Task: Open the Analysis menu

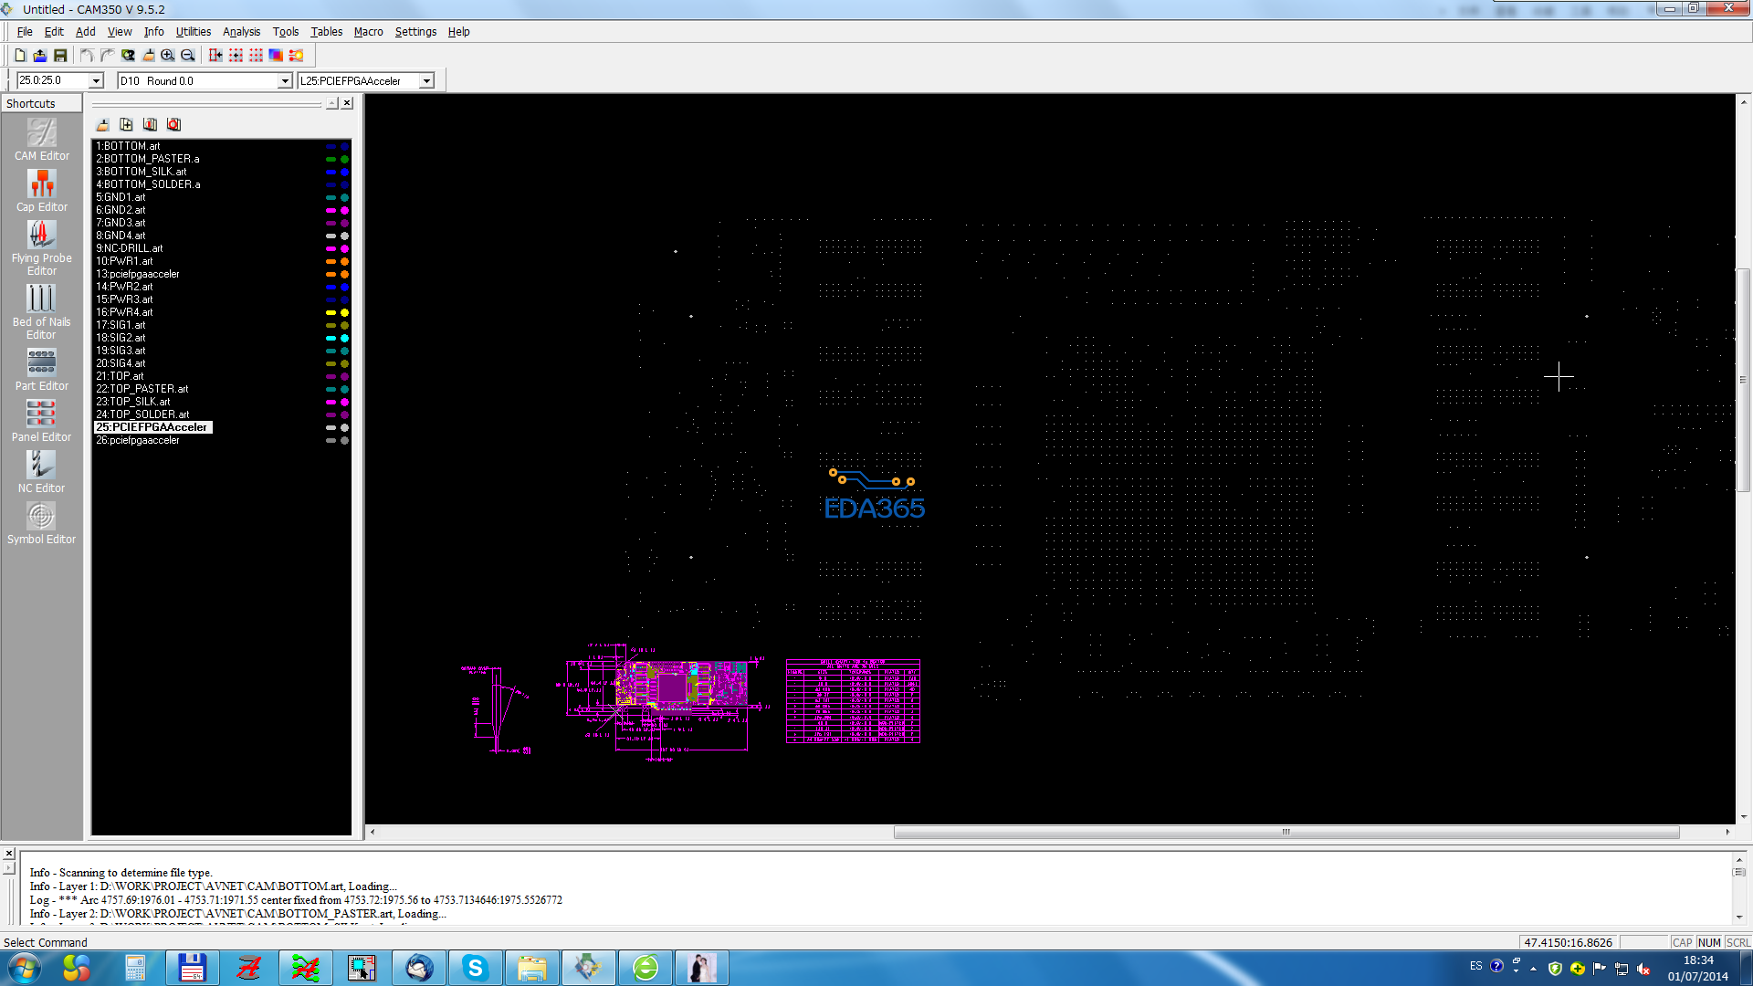Action: 241,31
